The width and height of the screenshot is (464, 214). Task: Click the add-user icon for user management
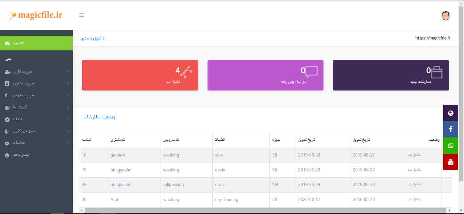pos(7,72)
